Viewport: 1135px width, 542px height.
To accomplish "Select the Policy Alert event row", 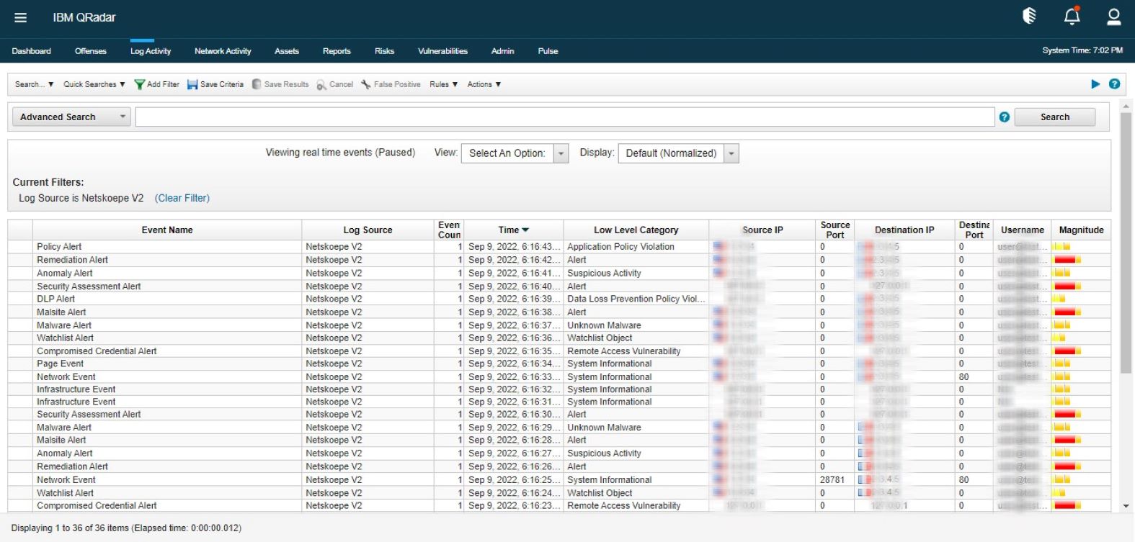I will click(x=559, y=247).
